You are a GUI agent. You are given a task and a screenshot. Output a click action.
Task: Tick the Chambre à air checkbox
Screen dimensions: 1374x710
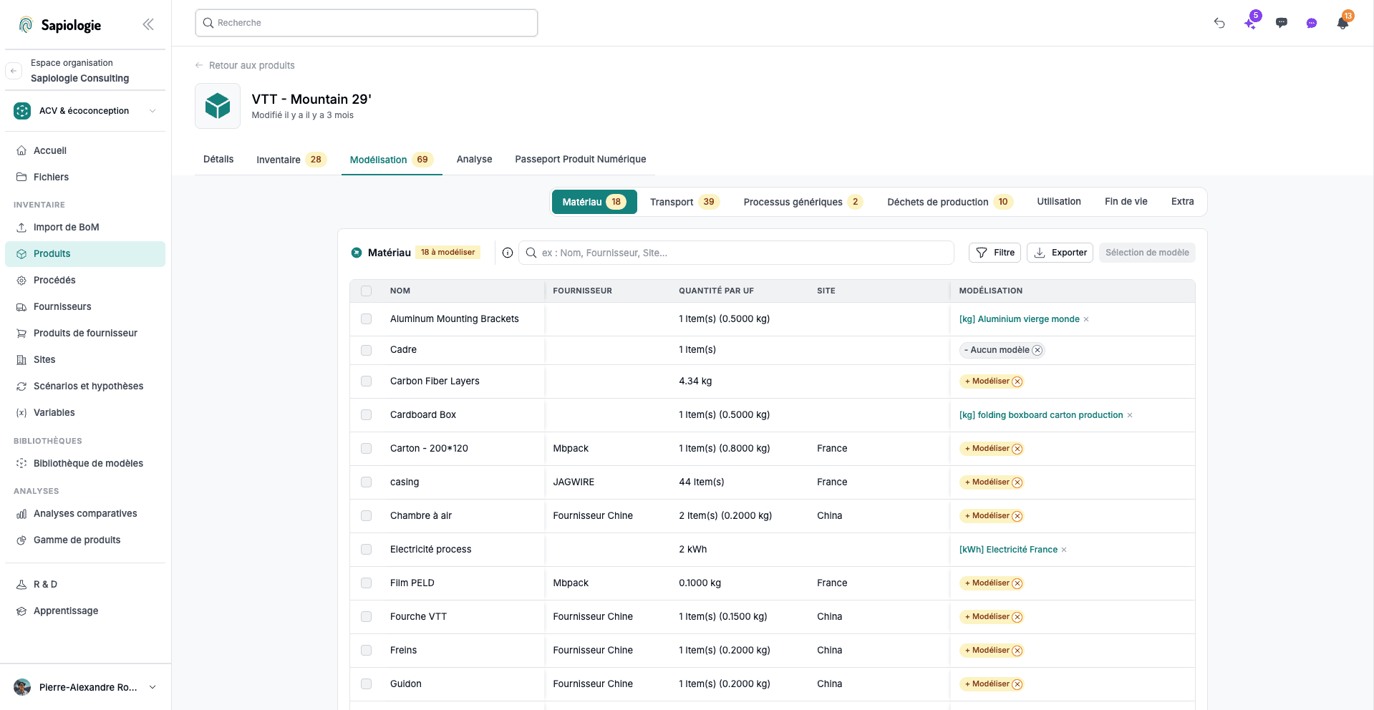[367, 515]
